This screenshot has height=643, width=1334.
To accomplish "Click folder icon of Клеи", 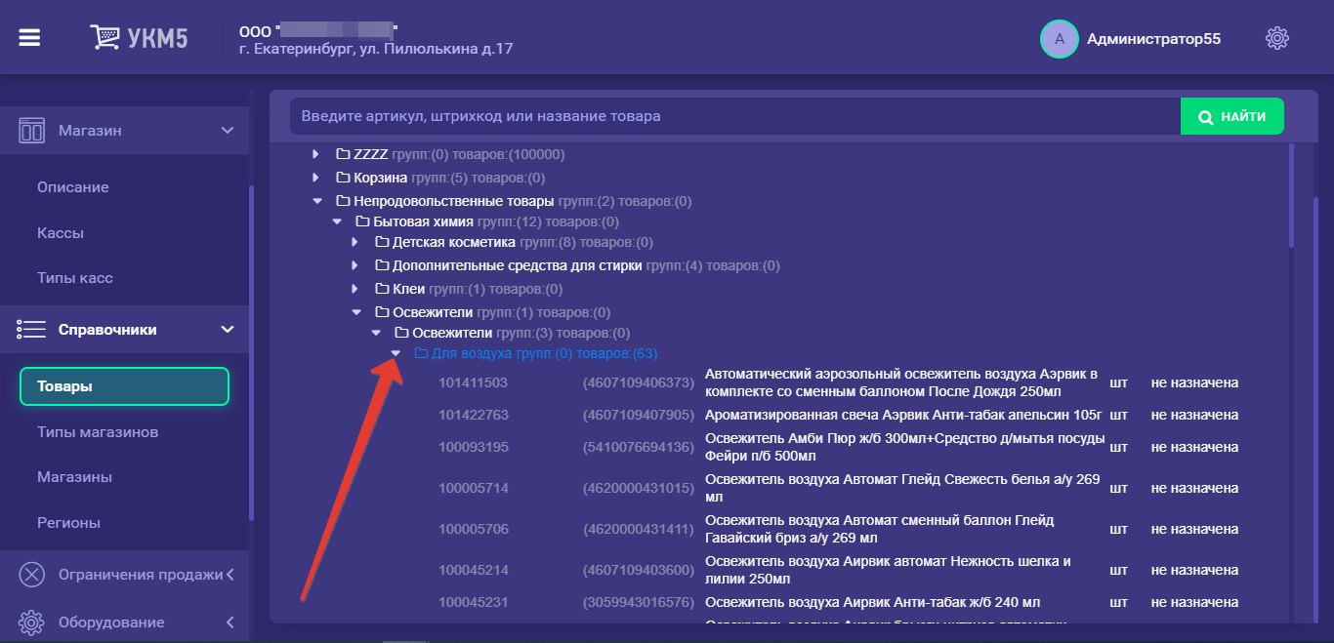I will tap(382, 289).
